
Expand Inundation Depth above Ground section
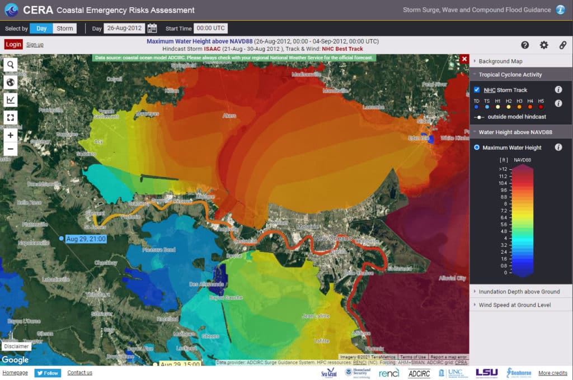click(519, 292)
